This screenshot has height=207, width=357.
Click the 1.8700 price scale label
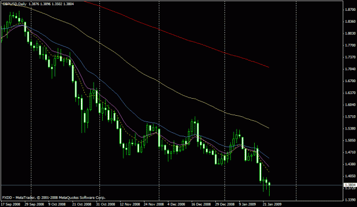coord(350,10)
